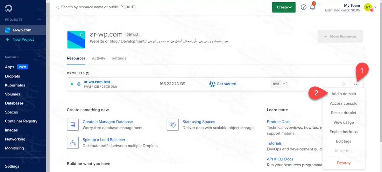Click Start using Spaces link

pos(199,122)
